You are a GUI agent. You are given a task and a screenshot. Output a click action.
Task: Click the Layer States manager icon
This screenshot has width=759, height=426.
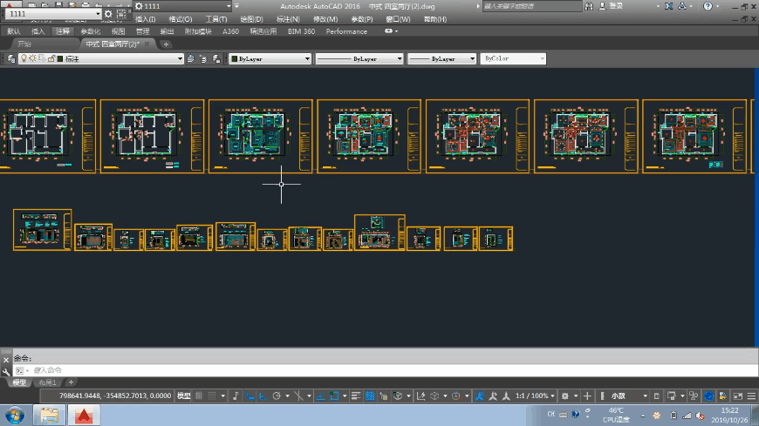pyautogui.click(x=216, y=58)
